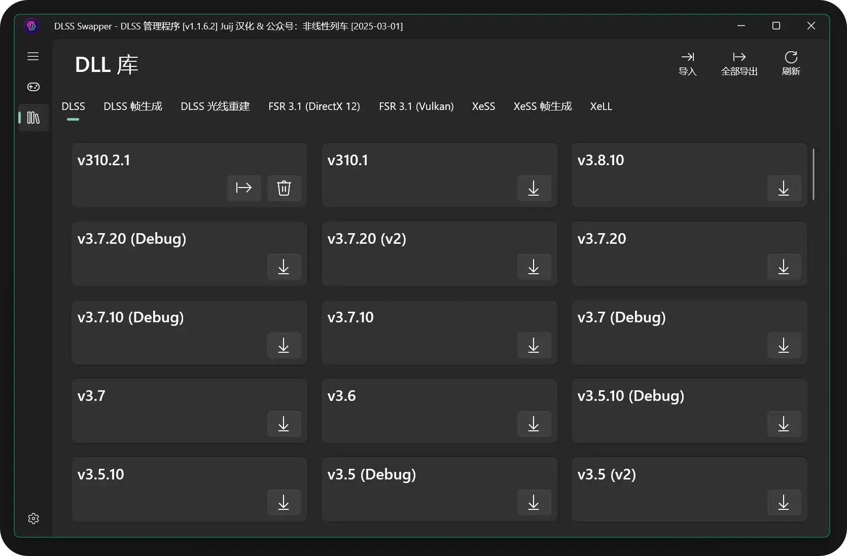Select the DLSS 光线重建 tab
The height and width of the screenshot is (556, 847).
[x=215, y=106]
